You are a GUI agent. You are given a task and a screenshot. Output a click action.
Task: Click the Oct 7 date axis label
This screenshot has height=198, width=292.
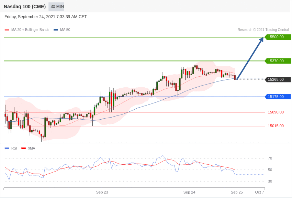(259, 192)
